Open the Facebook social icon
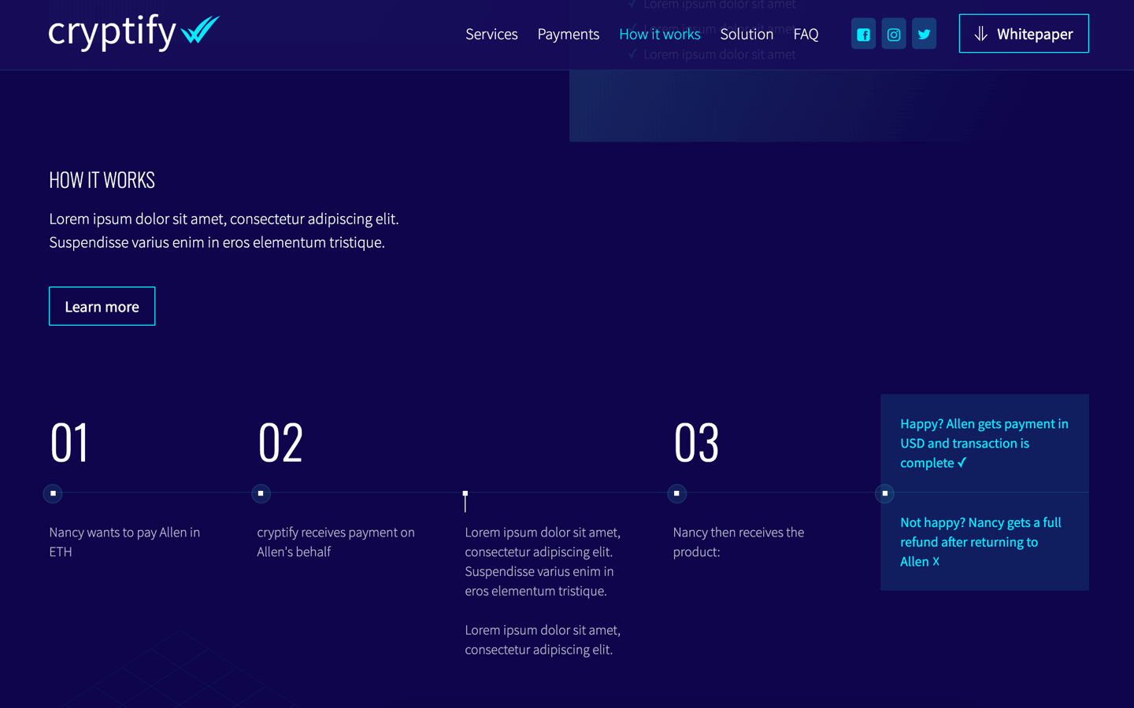Image resolution: width=1134 pixels, height=708 pixels. 863,33
